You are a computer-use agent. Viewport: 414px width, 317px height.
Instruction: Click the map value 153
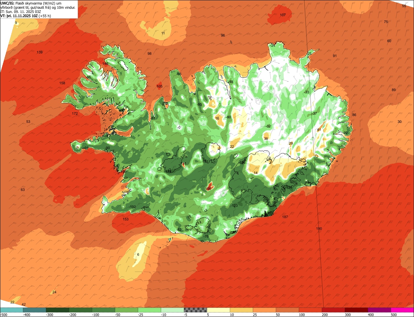click(125, 219)
